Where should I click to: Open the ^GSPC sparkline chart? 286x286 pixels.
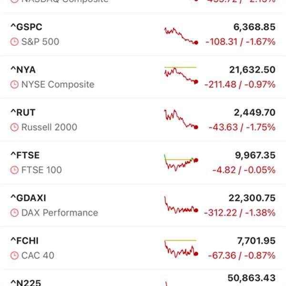[181, 36]
